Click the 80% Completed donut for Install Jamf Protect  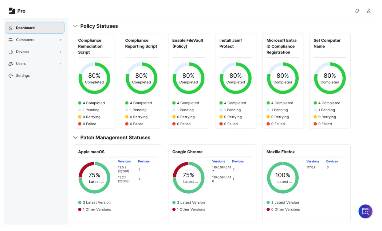(235, 78)
